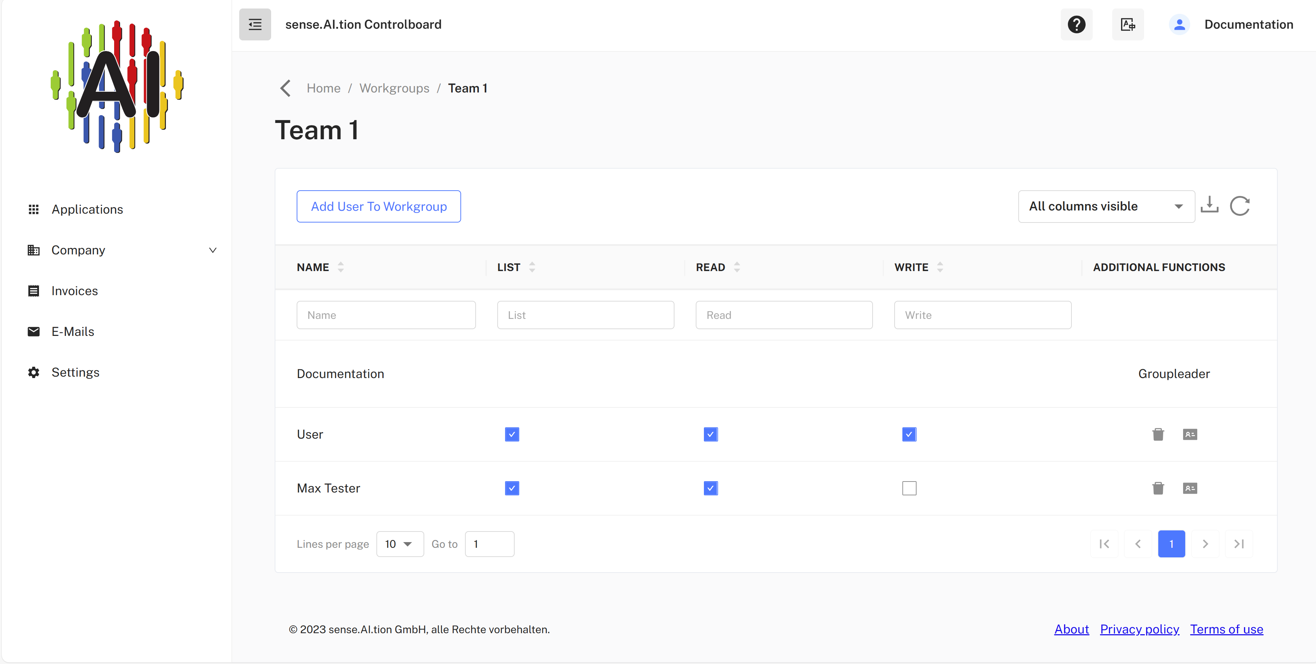1316x664 pixels.
Task: Open the Lines per page dropdown
Action: coord(399,544)
